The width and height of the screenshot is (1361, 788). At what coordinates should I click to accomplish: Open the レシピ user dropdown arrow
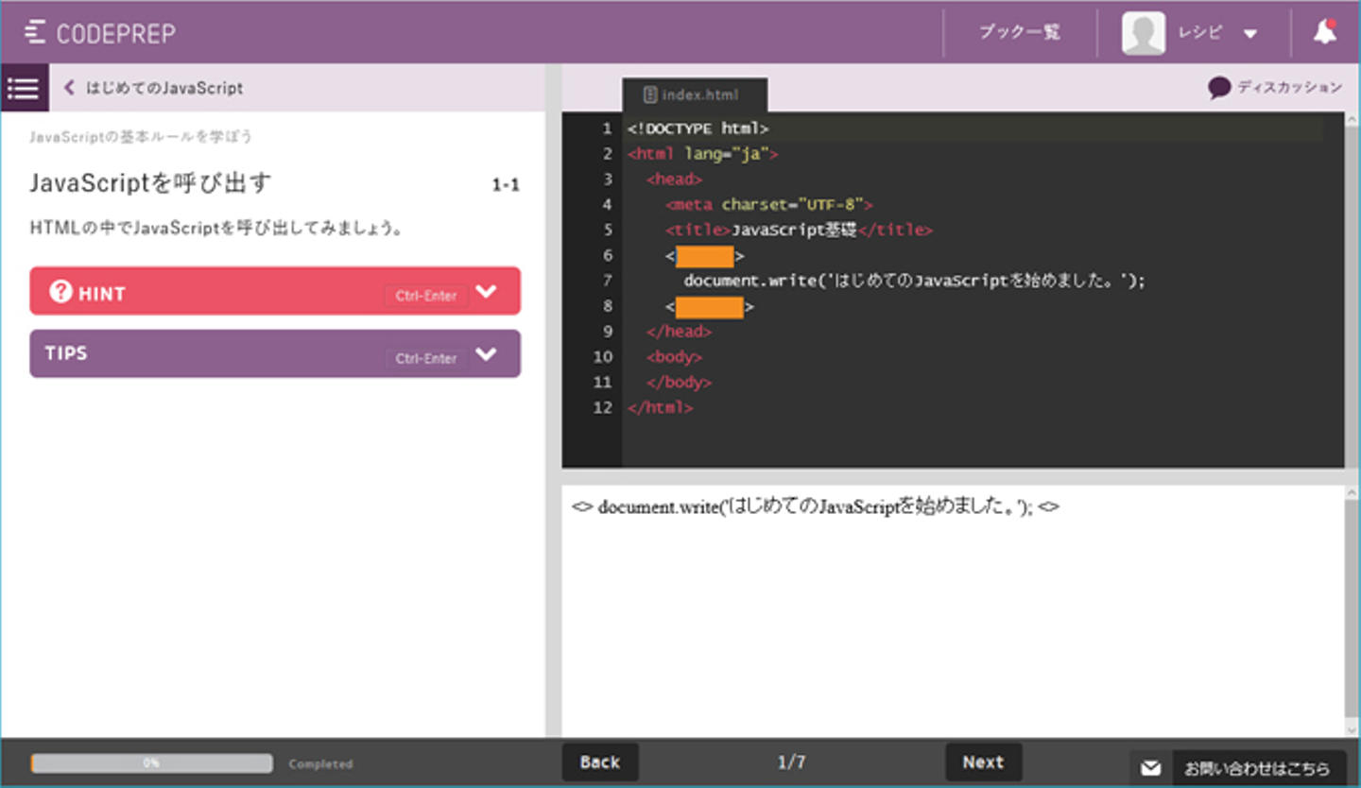[1250, 34]
